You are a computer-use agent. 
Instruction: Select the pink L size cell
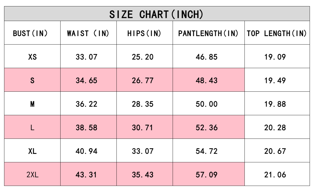click(x=32, y=128)
